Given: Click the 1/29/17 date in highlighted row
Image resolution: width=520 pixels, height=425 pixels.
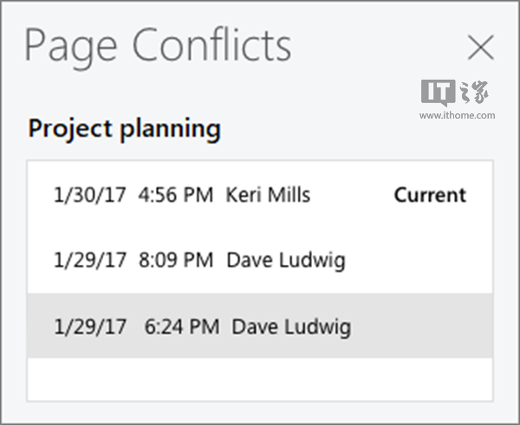Looking at the screenshot, I should click(89, 327).
